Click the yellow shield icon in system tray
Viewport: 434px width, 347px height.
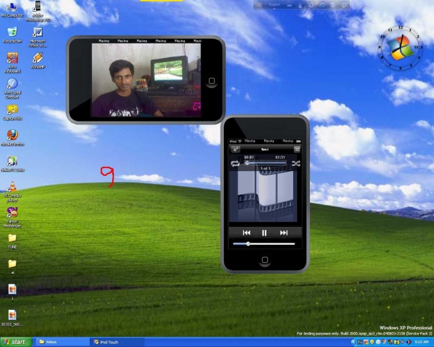(x=372, y=342)
